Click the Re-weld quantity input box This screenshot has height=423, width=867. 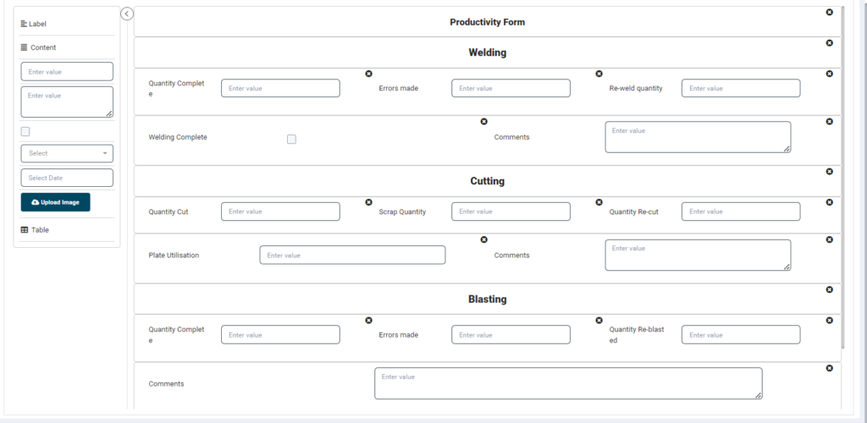[x=740, y=88]
